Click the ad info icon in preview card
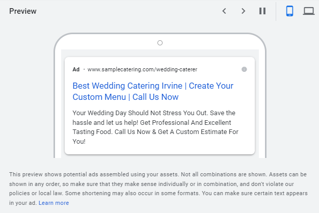The image size is (319, 213). [244, 69]
